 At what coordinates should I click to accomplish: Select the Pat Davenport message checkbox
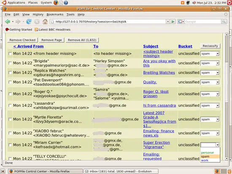coord(10,82)
